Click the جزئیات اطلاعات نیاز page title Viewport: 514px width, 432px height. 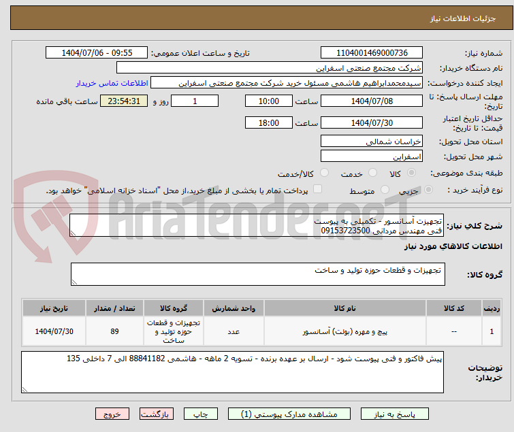tap(462, 18)
